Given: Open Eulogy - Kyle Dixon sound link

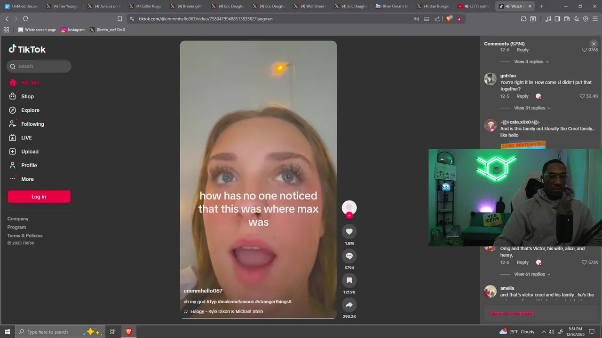Looking at the screenshot, I should coord(226,311).
